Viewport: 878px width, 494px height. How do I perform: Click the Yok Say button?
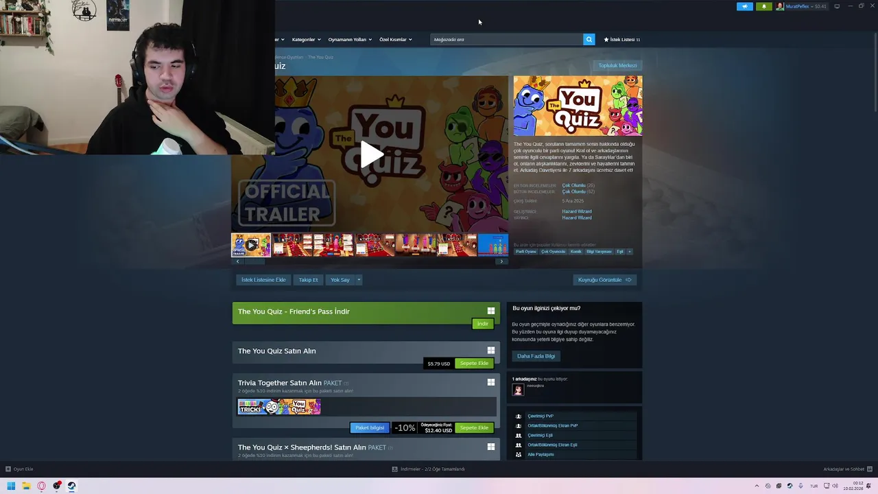tap(340, 280)
